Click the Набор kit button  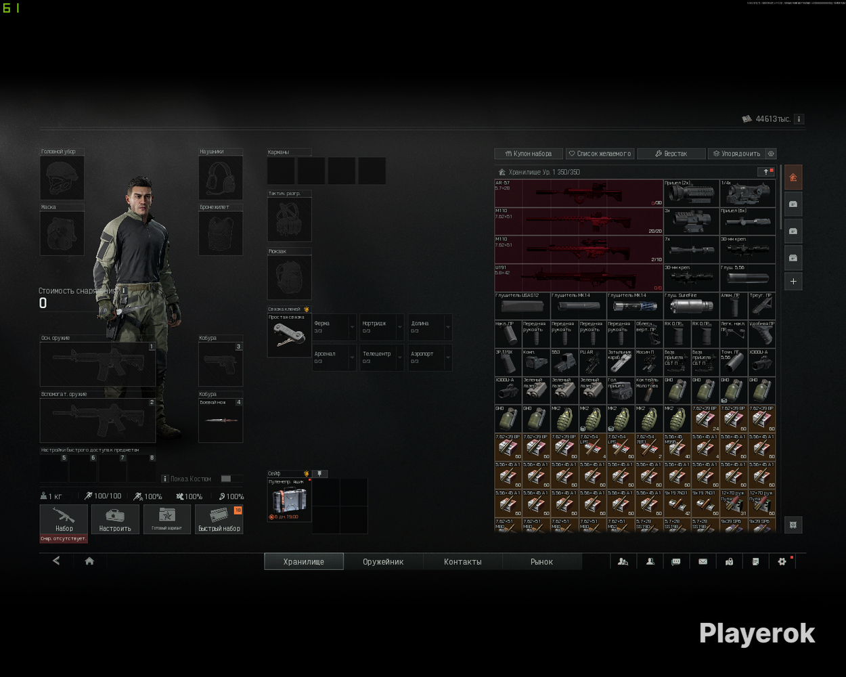click(x=64, y=519)
